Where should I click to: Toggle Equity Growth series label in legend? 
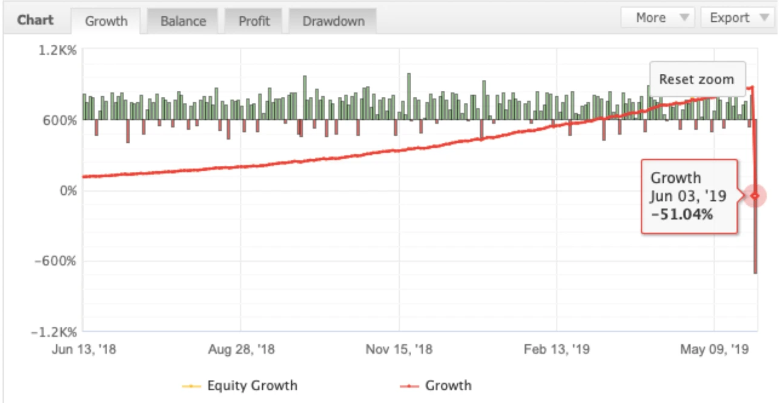[252, 385]
